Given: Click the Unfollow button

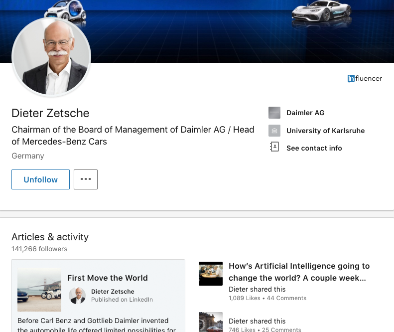Looking at the screenshot, I should click(40, 179).
